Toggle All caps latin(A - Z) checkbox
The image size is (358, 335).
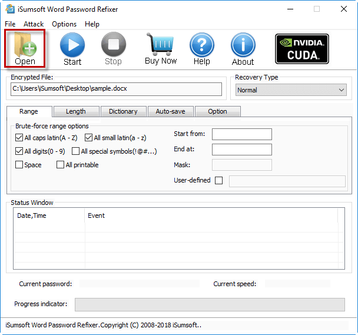[x=19, y=138]
